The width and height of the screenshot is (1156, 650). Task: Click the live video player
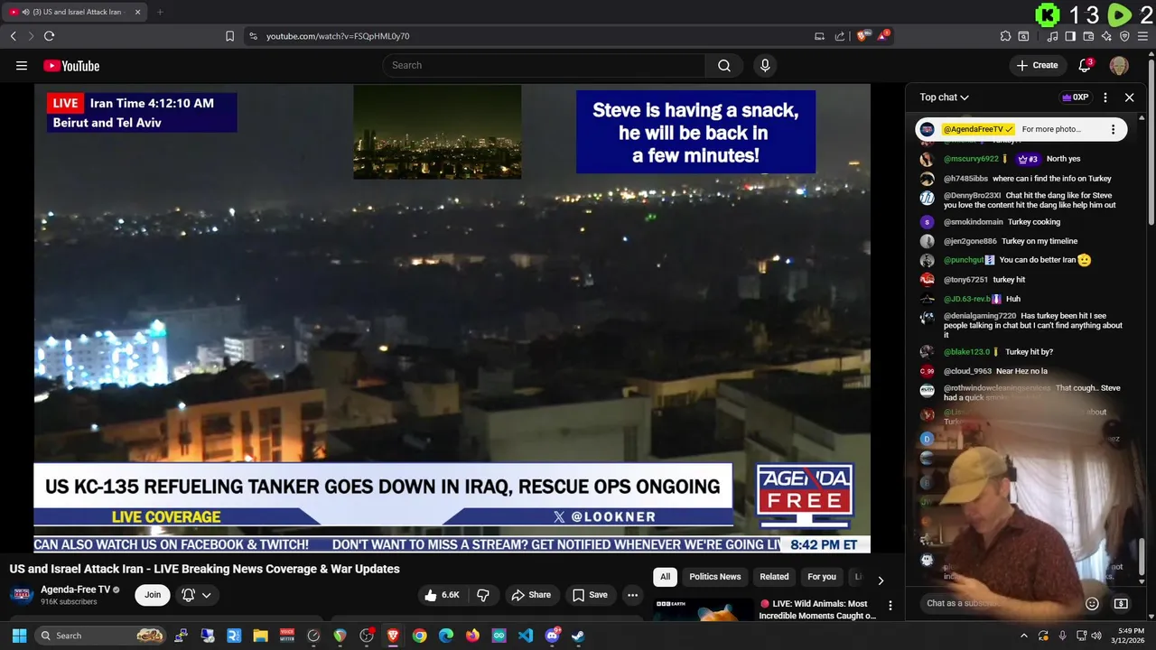coord(452,318)
